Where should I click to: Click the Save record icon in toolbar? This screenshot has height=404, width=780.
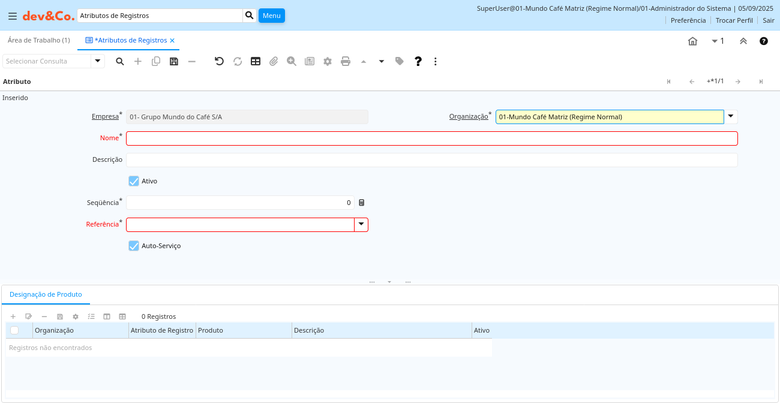(x=174, y=61)
